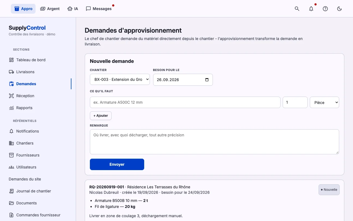The width and height of the screenshot is (353, 221).
Task: Toggle dark mode with the moon icon
Action: [339, 9]
